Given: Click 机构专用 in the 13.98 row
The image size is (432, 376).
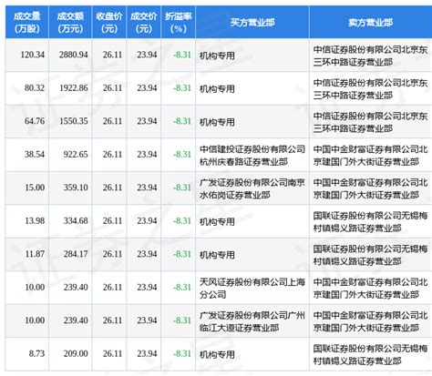Looking at the screenshot, I should point(217,222).
